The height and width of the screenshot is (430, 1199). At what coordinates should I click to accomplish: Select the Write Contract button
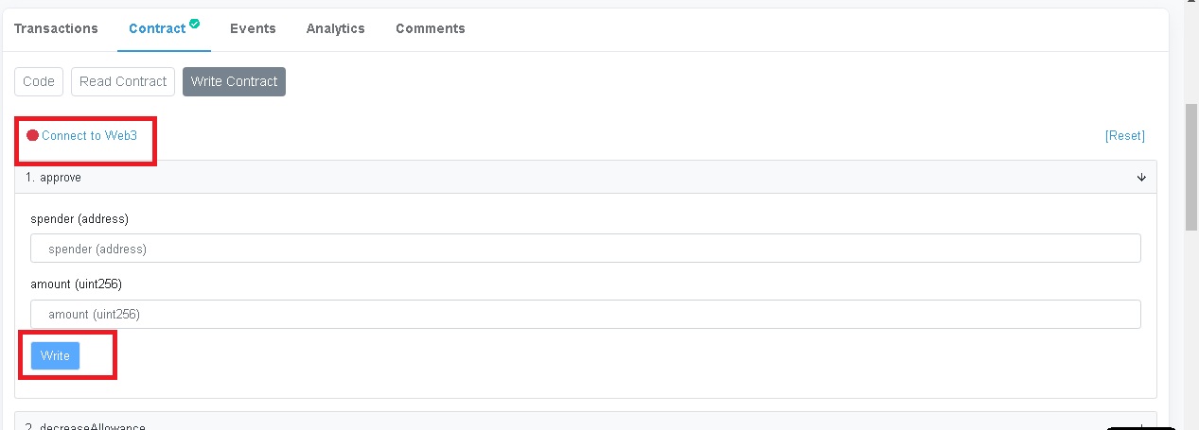234,81
